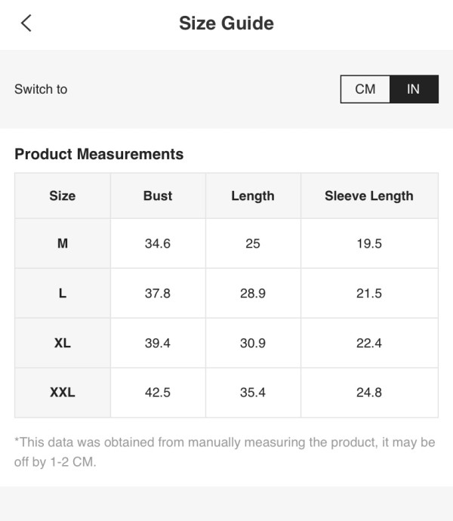Image resolution: width=453 pixels, height=521 pixels.
Task: Click the 22.4 sleeve length for XL
Action: click(369, 343)
